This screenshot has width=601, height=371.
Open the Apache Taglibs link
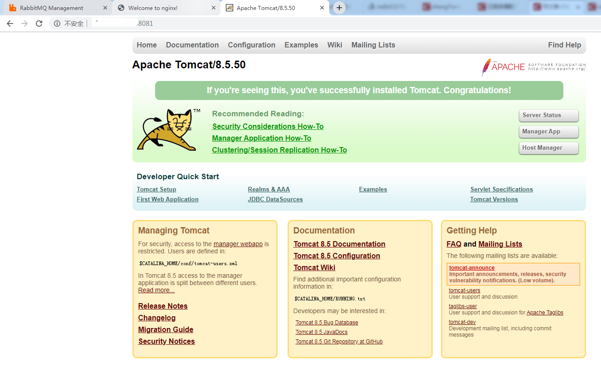(x=545, y=313)
